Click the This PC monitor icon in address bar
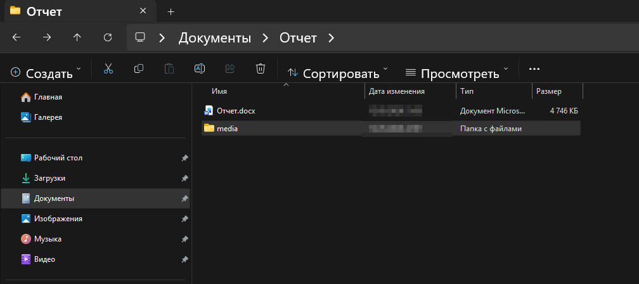Screen dimensions: 639x284 [x=140, y=37]
